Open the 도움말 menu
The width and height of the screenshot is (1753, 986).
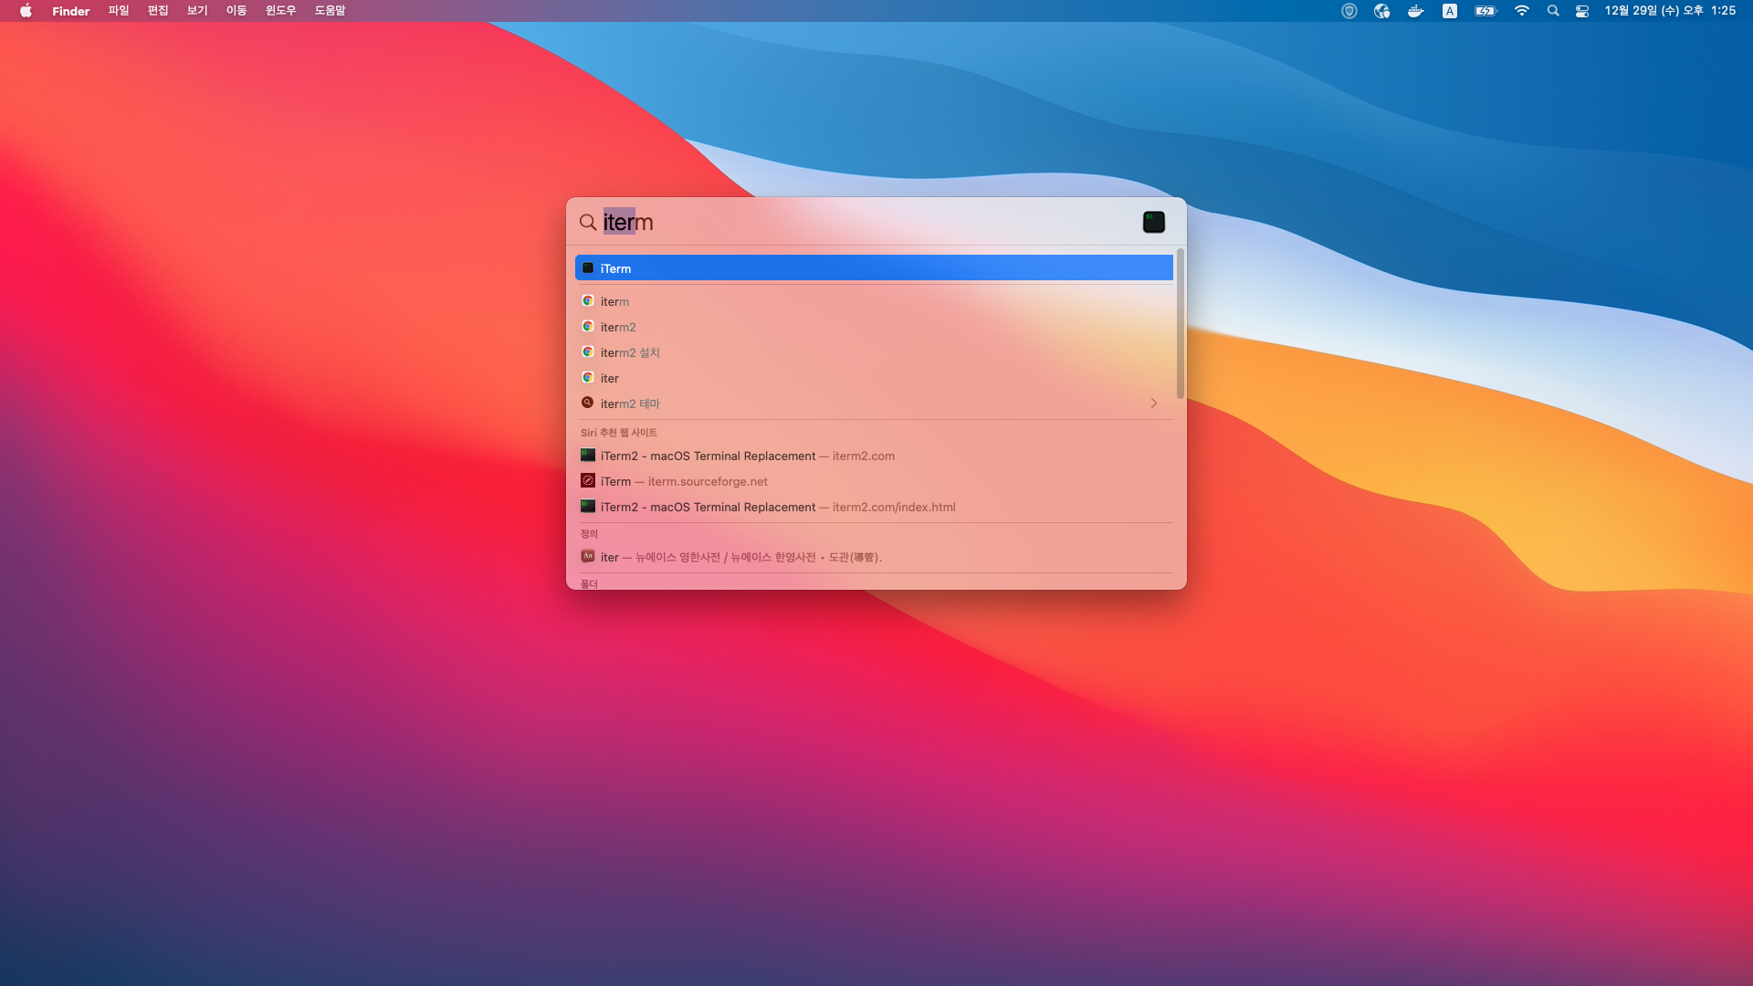(330, 11)
